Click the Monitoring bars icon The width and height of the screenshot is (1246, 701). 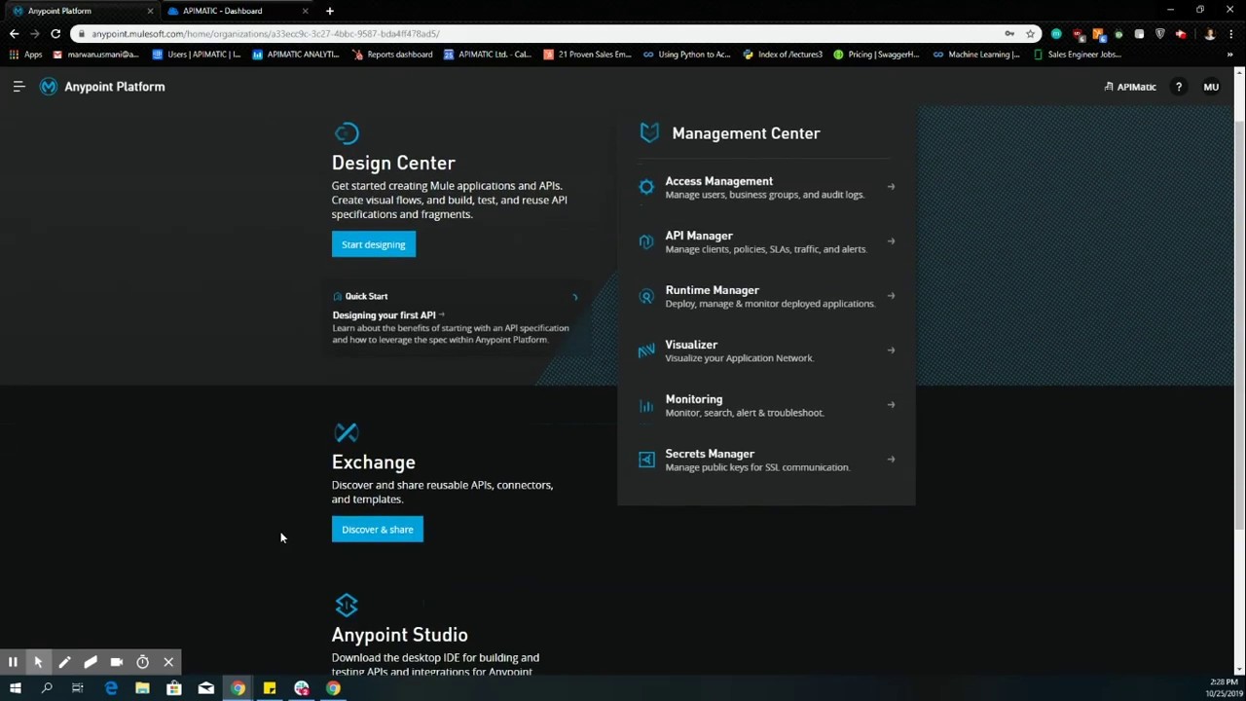tap(646, 405)
